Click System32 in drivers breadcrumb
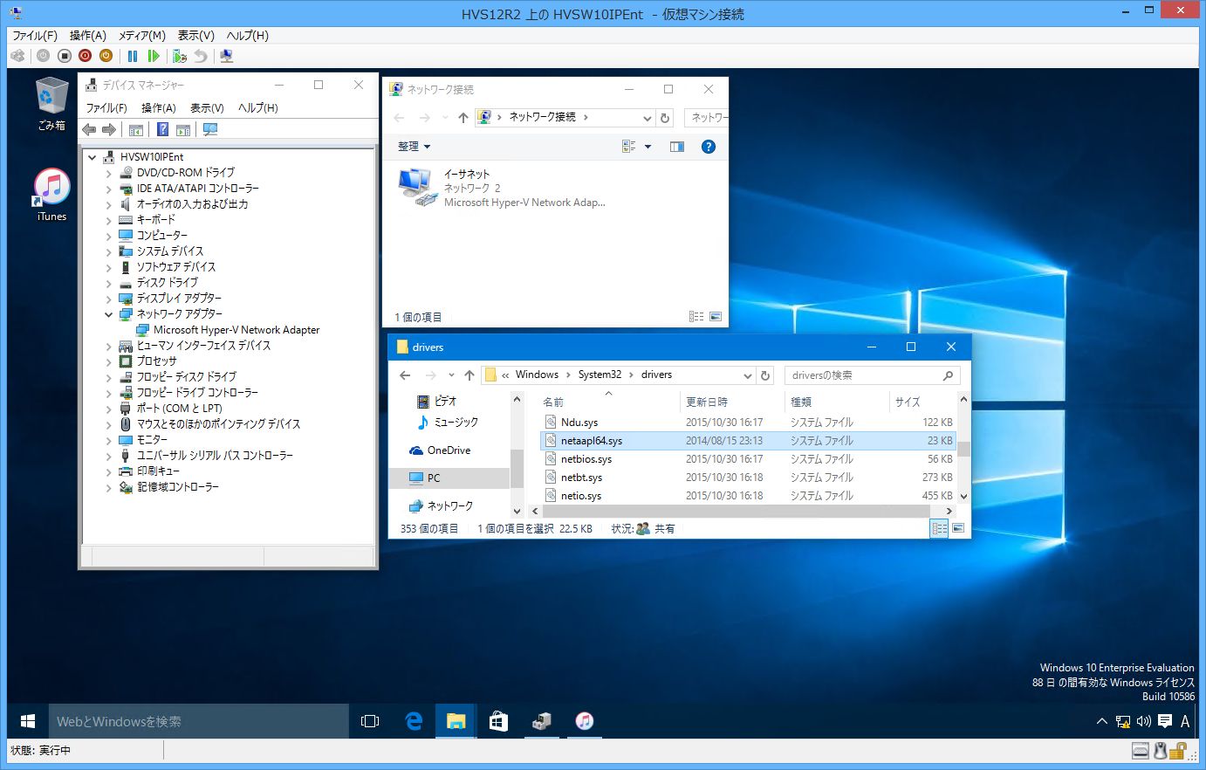The height and width of the screenshot is (770, 1206). coord(600,375)
